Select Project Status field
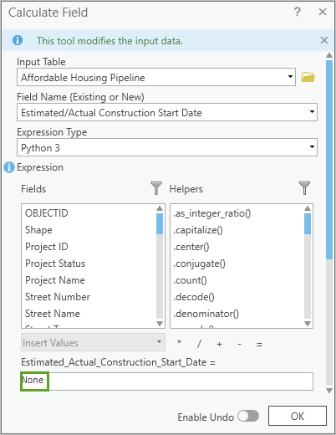The height and width of the screenshot is (435, 336). click(55, 264)
